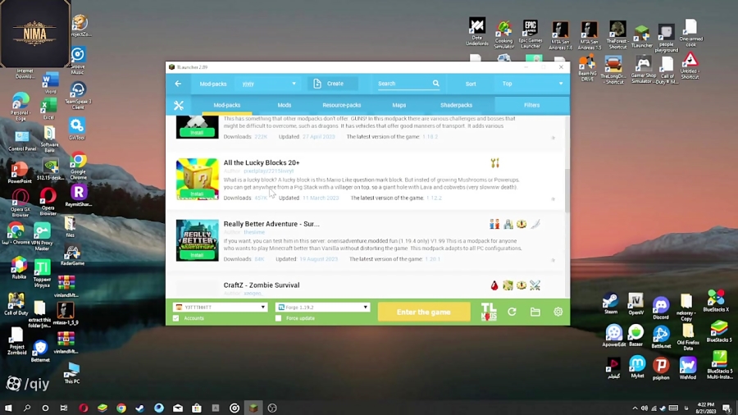Click villagers icon on Really Better Adventure
The height and width of the screenshot is (415, 738).
[494, 225]
